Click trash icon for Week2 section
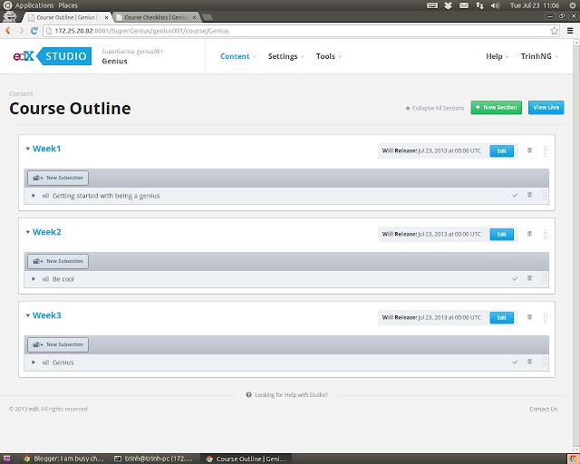 [529, 234]
